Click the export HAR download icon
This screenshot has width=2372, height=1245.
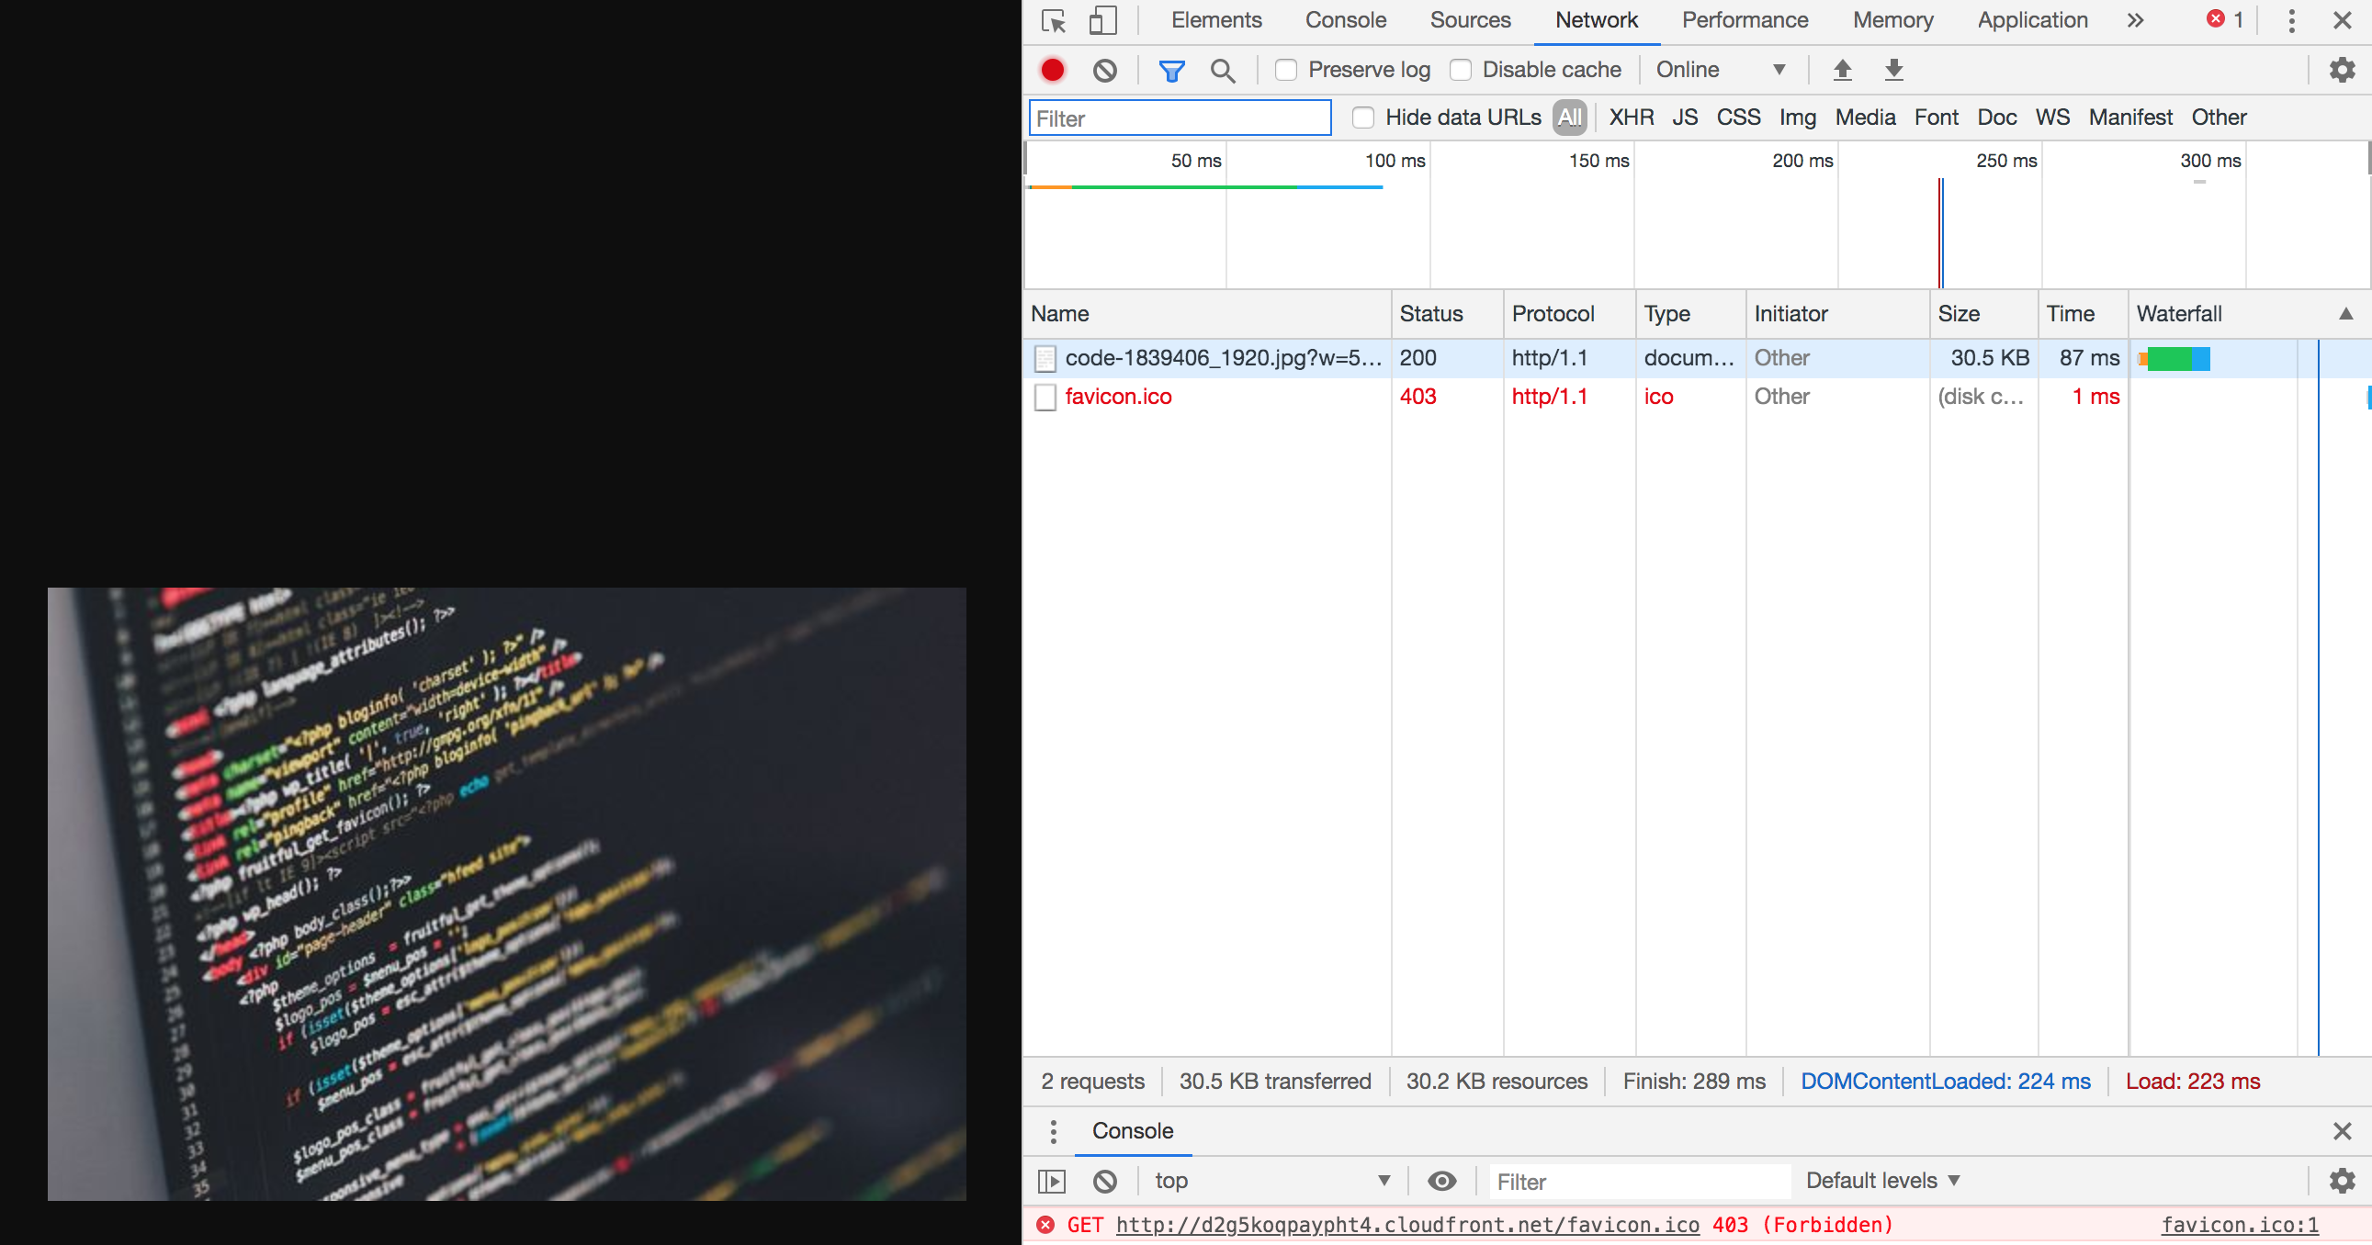(1894, 70)
